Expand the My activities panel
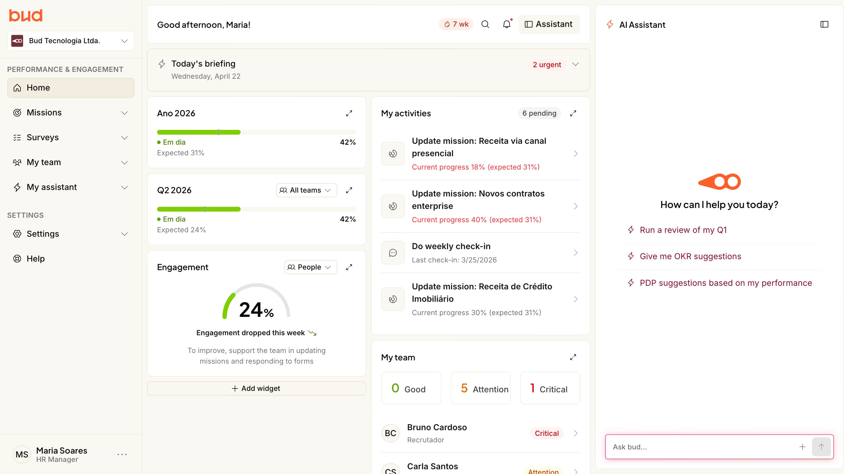Screen dimensions: 844x474 573,113
